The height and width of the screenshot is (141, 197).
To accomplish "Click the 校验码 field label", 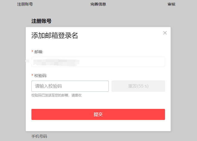I will pos(41,76).
